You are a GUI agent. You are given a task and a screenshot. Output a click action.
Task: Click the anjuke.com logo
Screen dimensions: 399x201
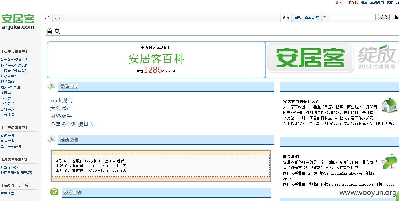pos(18,22)
